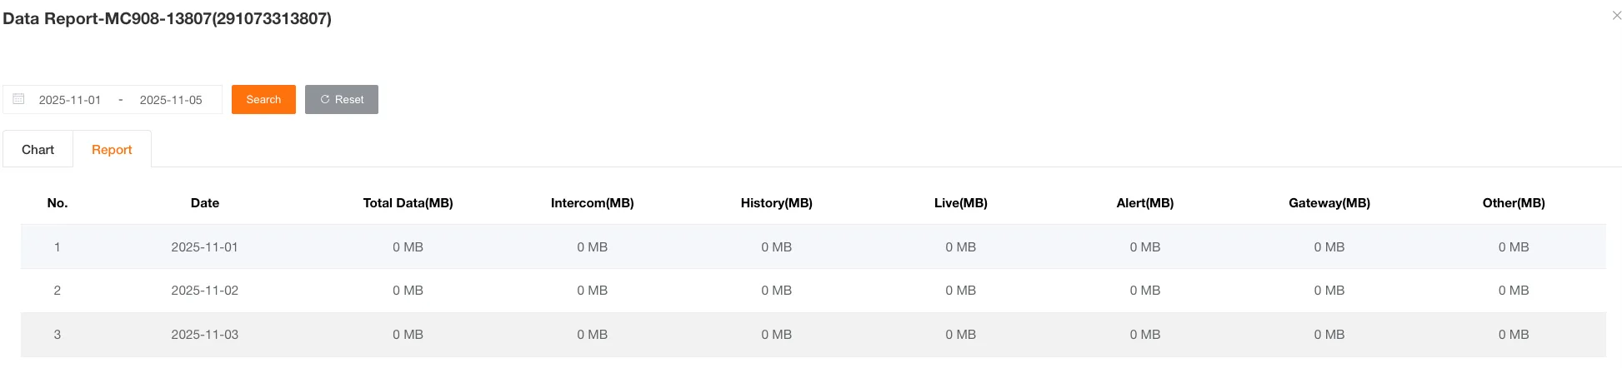The height and width of the screenshot is (368, 1622).
Task: Click the Other(MB) column header
Action: [x=1513, y=203]
